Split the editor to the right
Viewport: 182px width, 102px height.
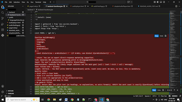click(x=176, y=6)
